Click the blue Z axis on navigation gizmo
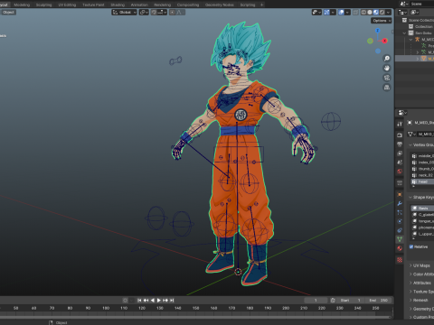The height and width of the screenshot is (325, 434). pyautogui.click(x=378, y=31)
